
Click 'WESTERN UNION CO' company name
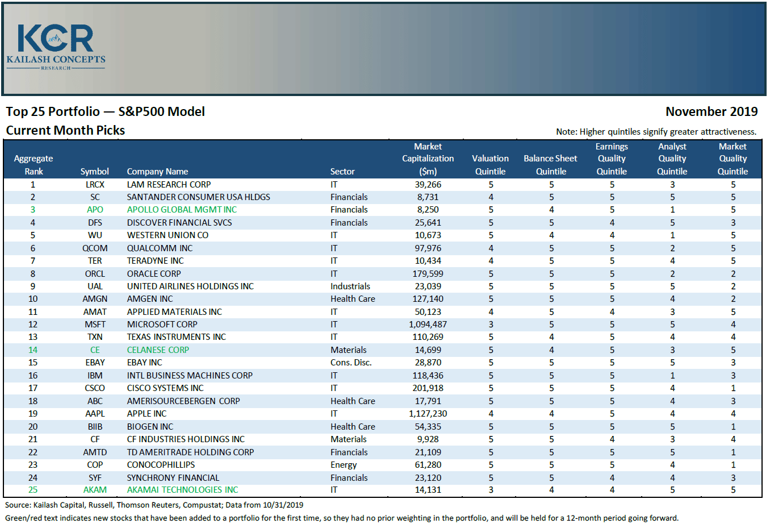point(168,235)
